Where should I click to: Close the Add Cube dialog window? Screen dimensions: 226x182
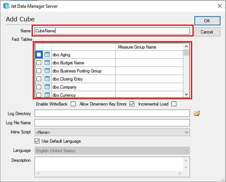tap(220, 6)
